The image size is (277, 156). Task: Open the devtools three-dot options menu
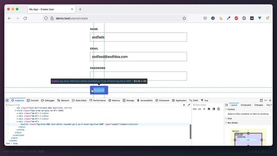pos(266,100)
